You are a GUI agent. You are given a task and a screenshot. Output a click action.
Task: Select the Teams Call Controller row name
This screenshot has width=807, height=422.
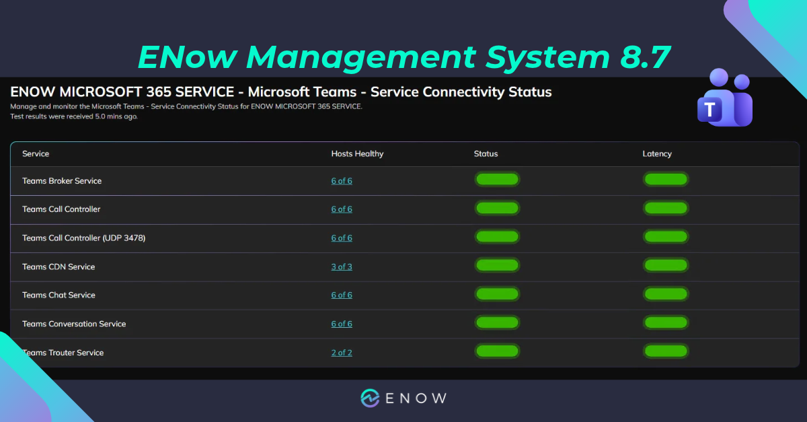click(x=61, y=209)
